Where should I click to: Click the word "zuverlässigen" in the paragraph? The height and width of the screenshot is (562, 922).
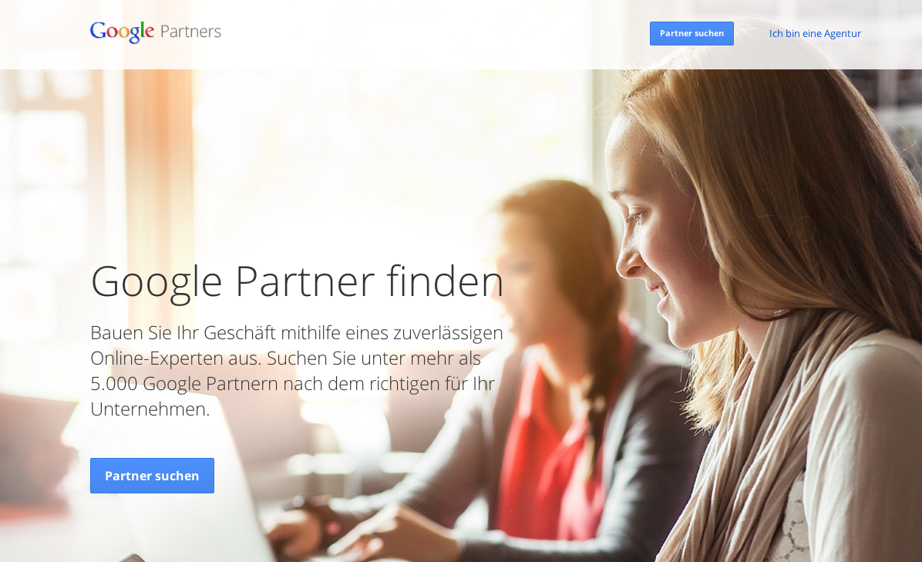tap(448, 333)
